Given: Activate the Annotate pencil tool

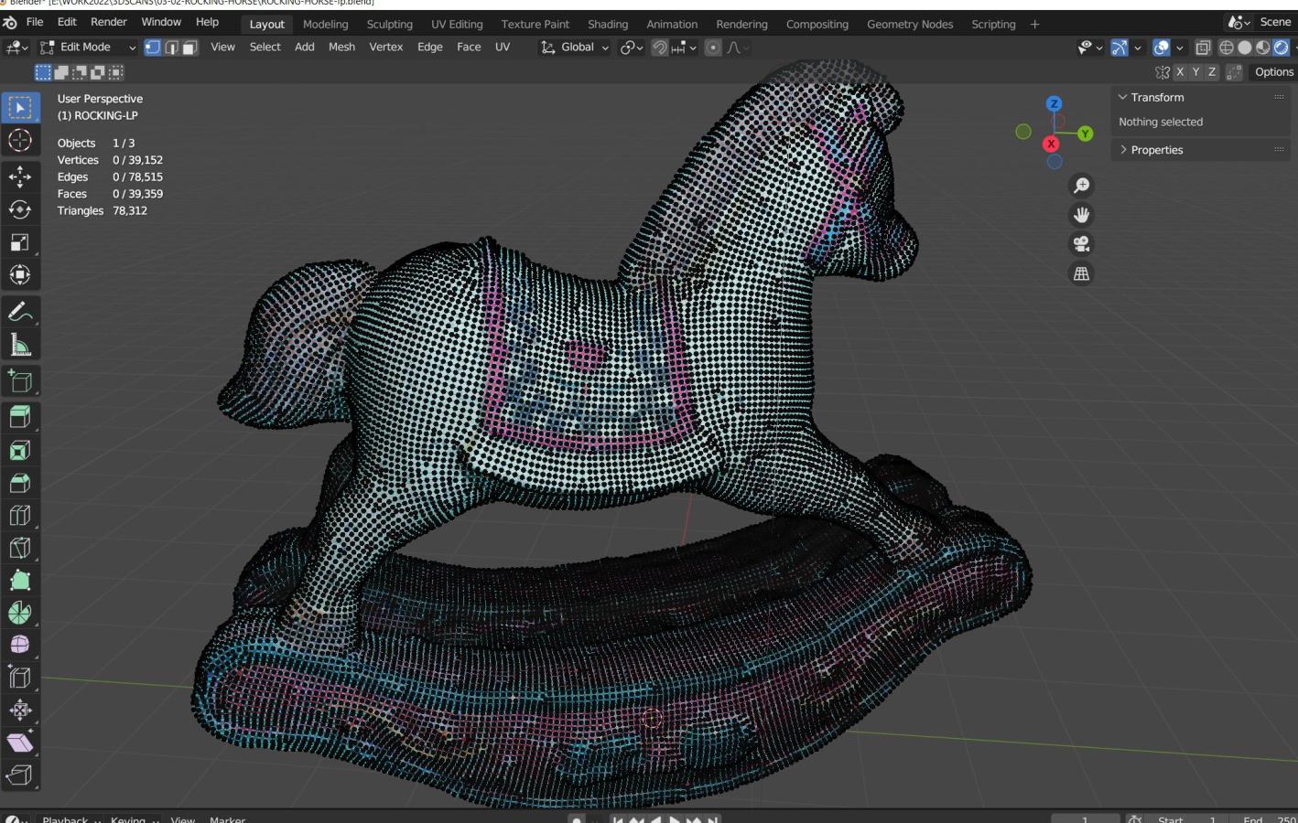Looking at the screenshot, I should point(20,312).
